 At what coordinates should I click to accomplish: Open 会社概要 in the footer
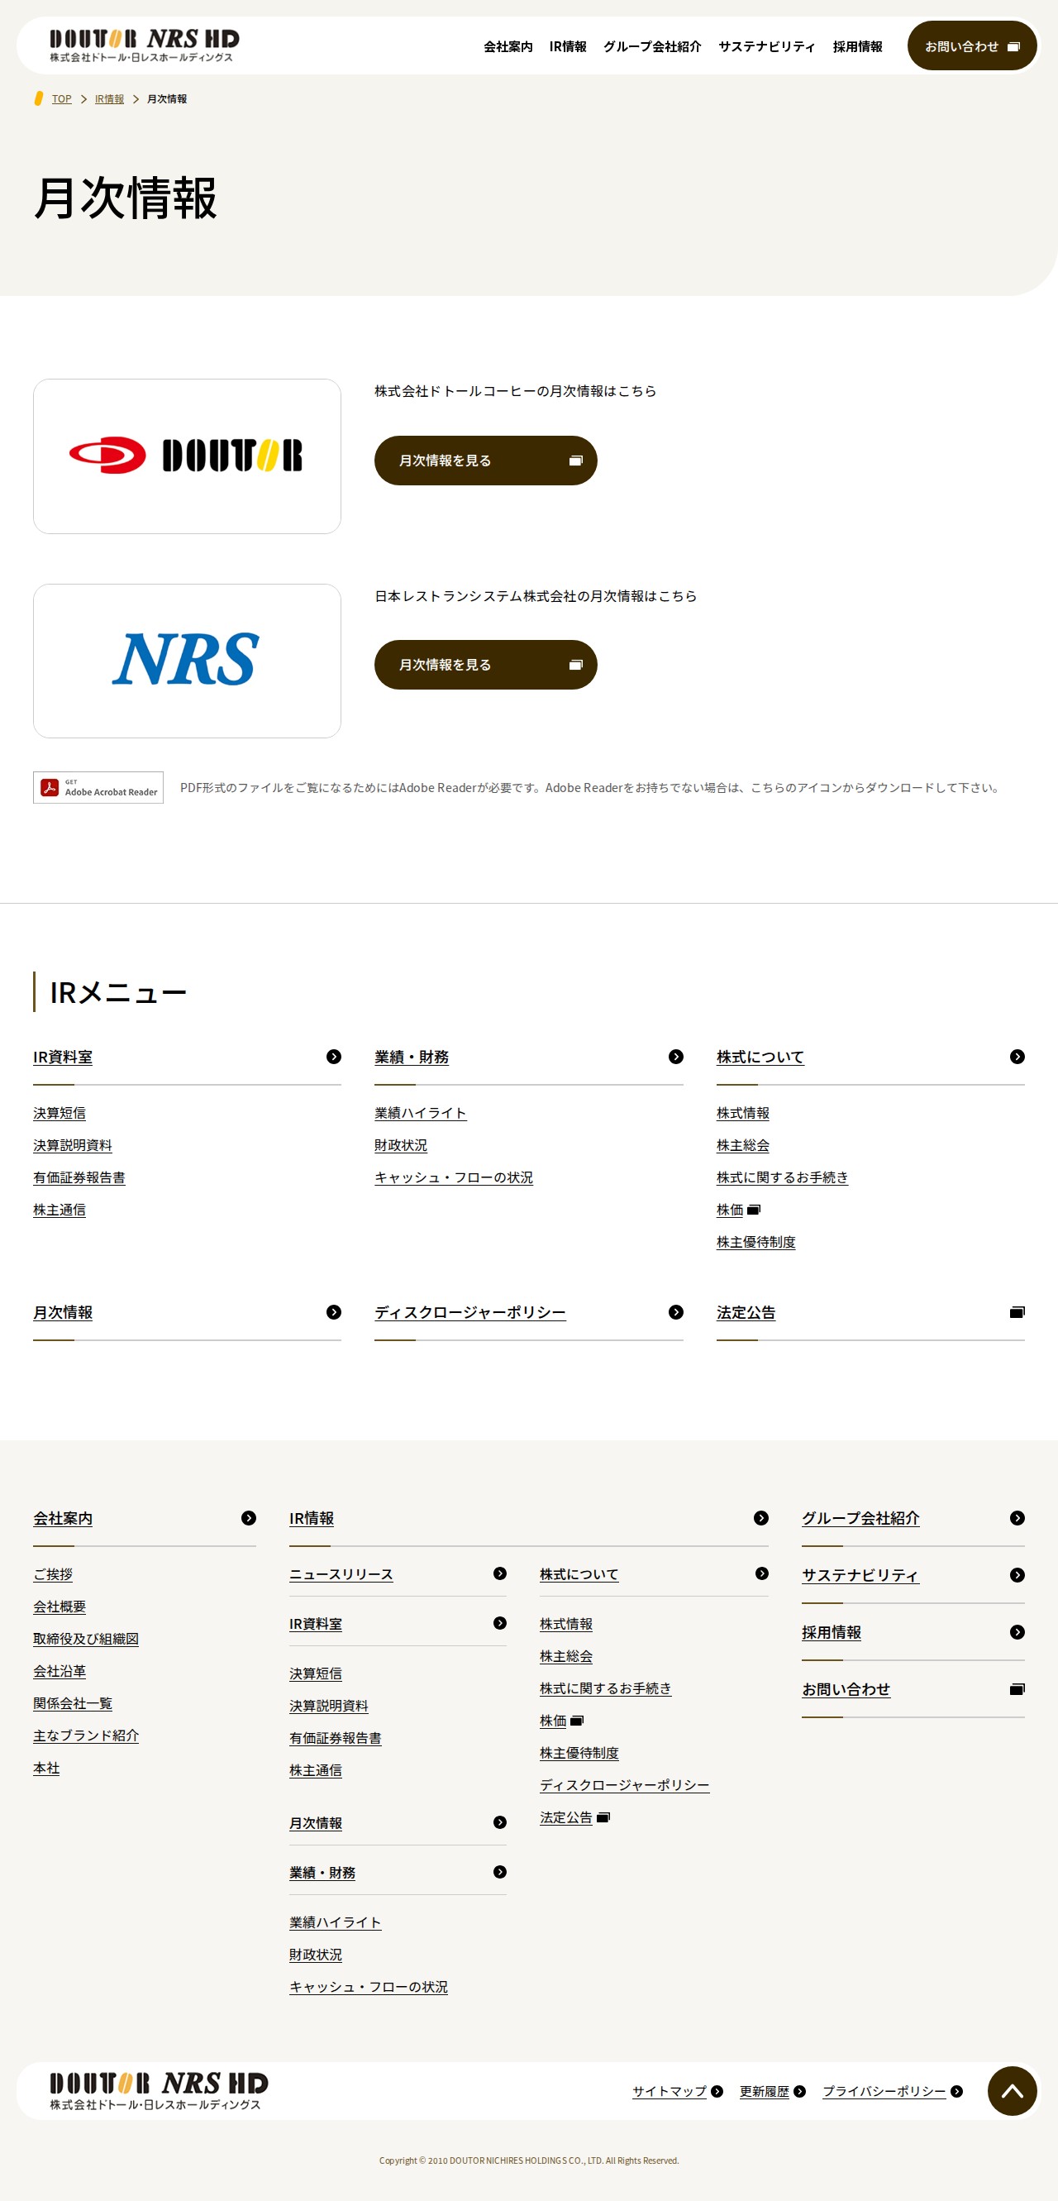point(60,1607)
